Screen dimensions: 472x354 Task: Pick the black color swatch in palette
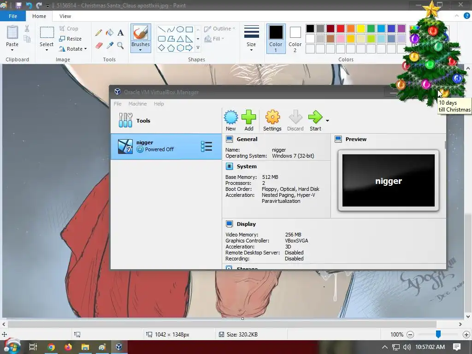point(310,29)
